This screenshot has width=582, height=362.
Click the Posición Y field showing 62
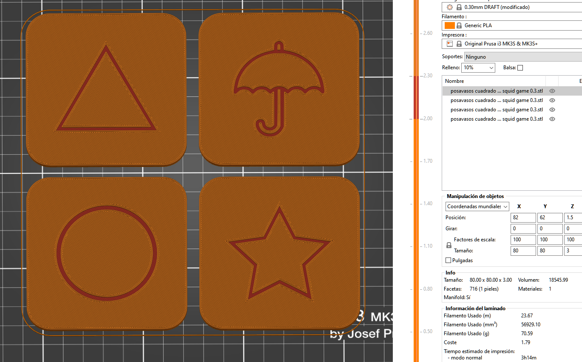[550, 218]
